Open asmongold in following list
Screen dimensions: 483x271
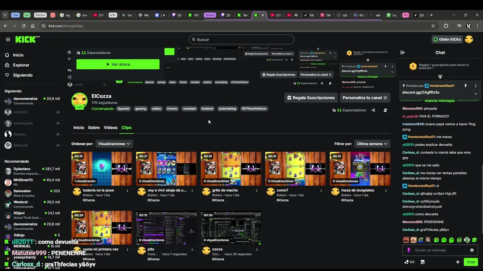tap(32, 123)
